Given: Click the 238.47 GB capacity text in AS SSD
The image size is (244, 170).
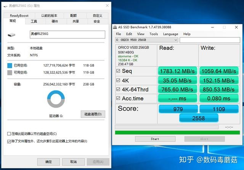Looking at the screenshot, I should [125, 64].
